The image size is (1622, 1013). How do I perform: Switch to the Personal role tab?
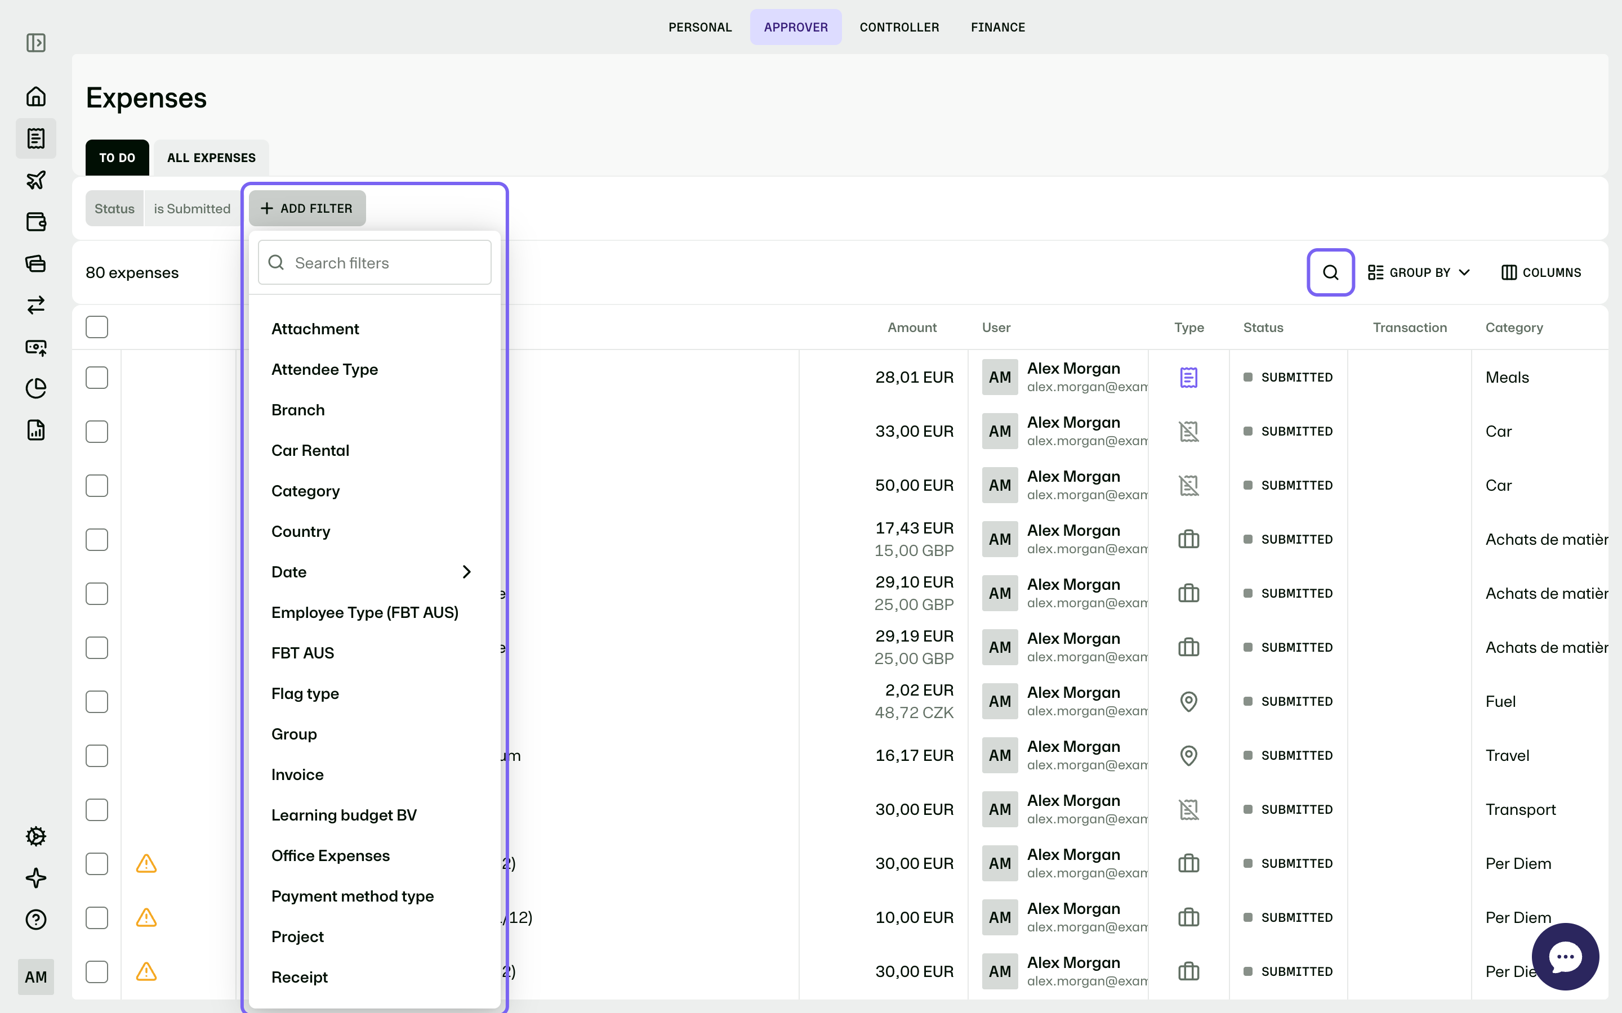pos(699,27)
